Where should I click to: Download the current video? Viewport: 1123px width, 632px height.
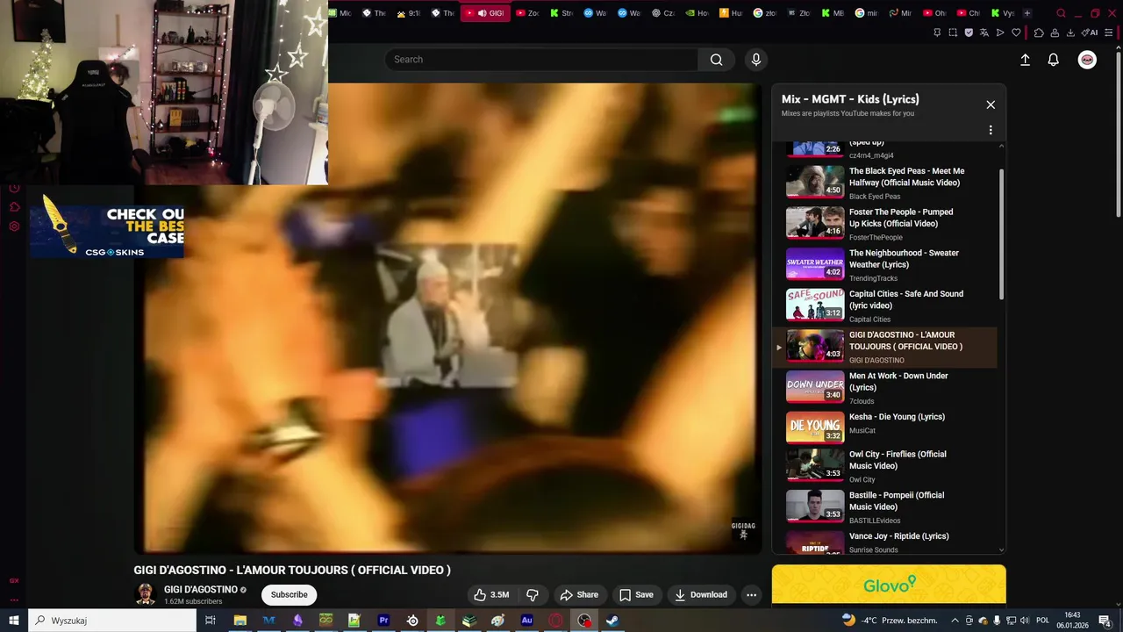[x=700, y=595]
